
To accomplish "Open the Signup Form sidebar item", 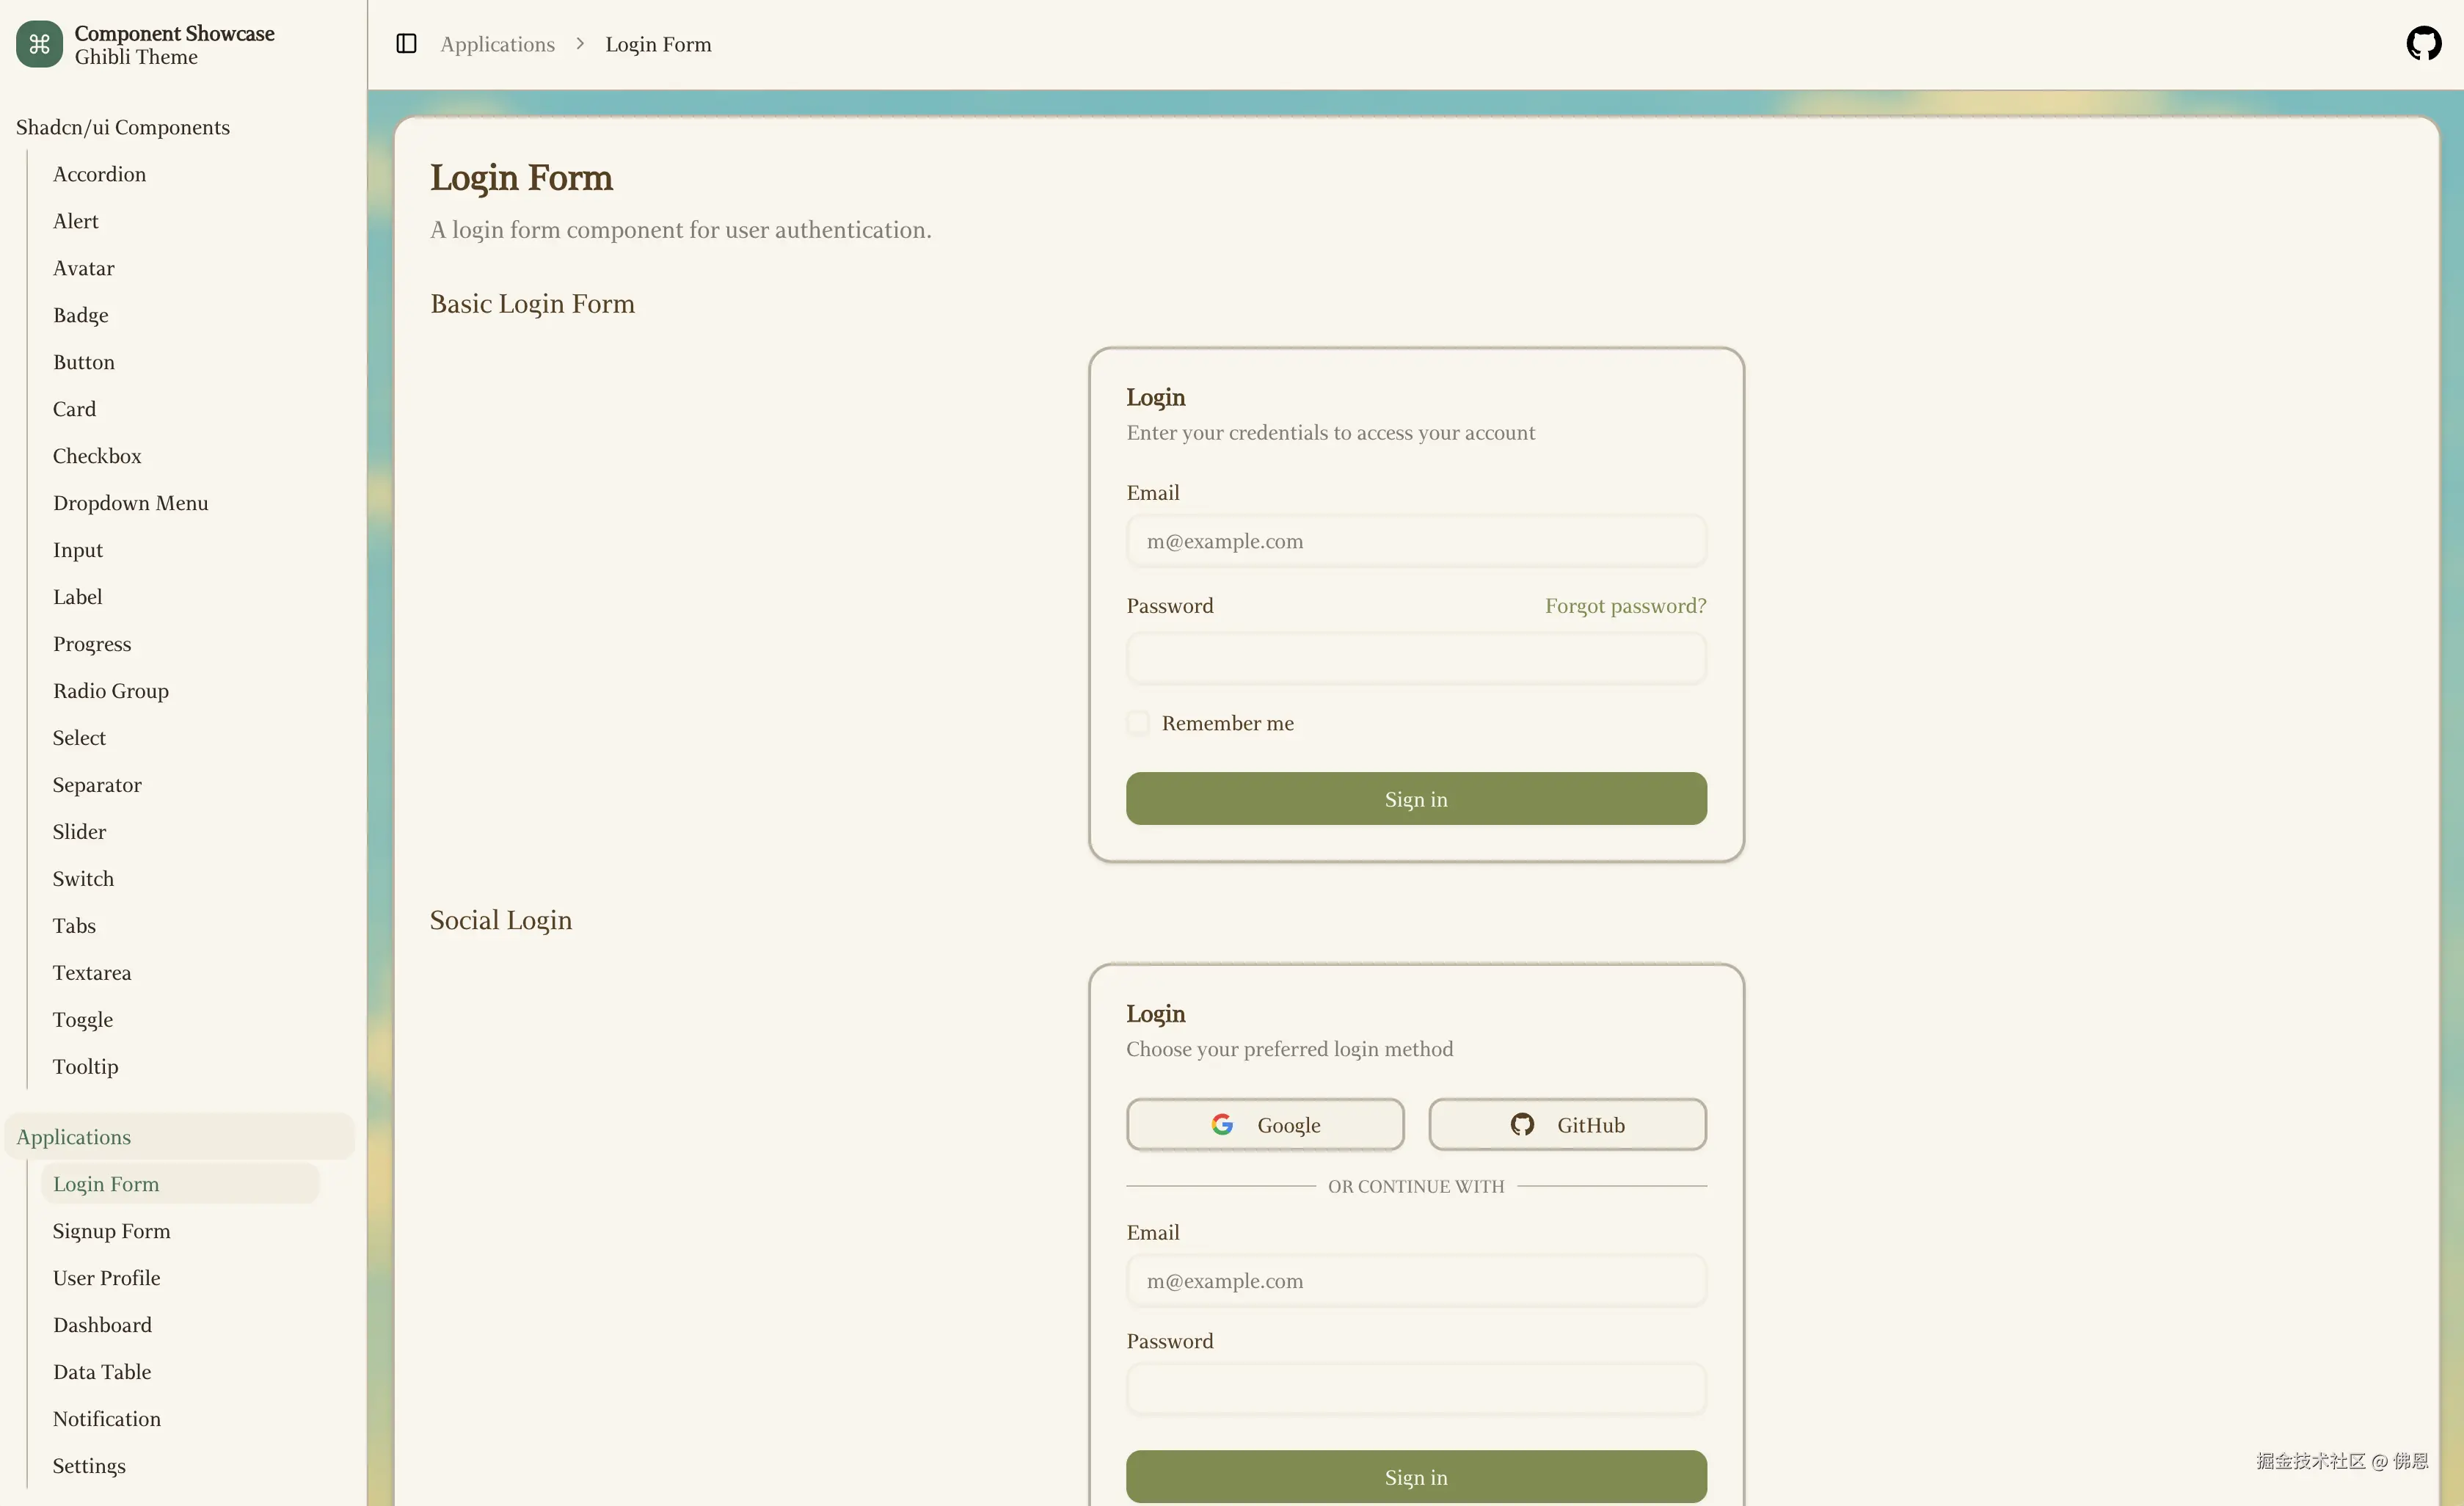I will (111, 1231).
